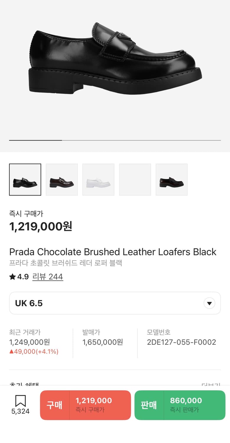Select the brown loafer thumbnail
The height and width of the screenshot is (443, 230).
point(62,180)
